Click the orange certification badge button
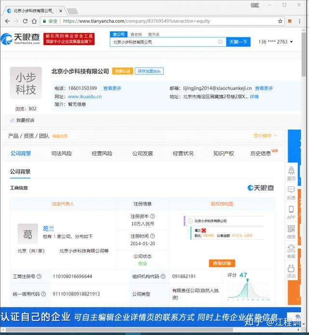The height and width of the screenshot is (335, 309). click(x=123, y=71)
